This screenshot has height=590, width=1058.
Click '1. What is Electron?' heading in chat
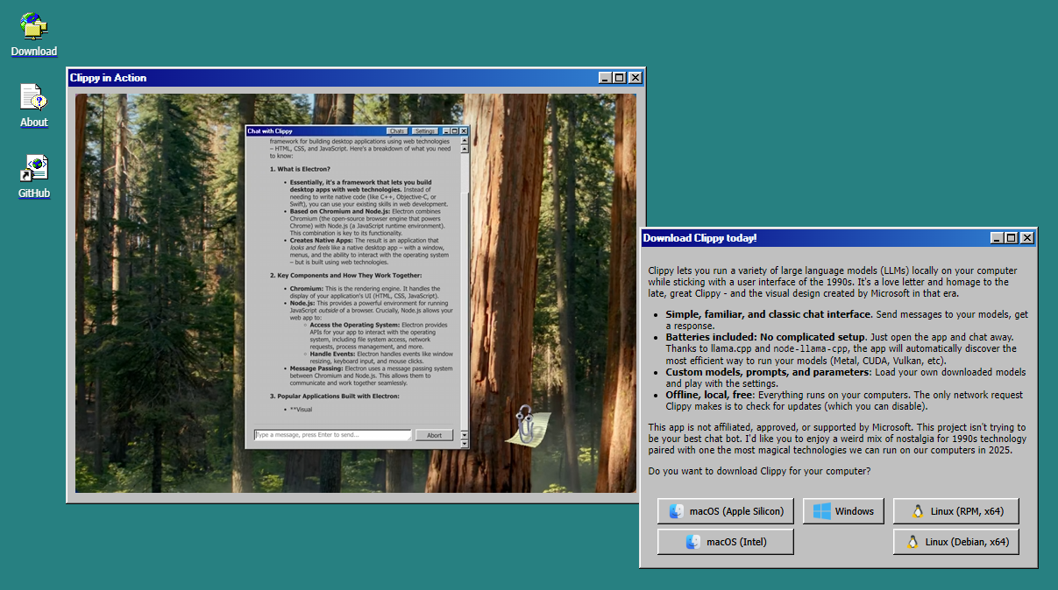coord(300,169)
